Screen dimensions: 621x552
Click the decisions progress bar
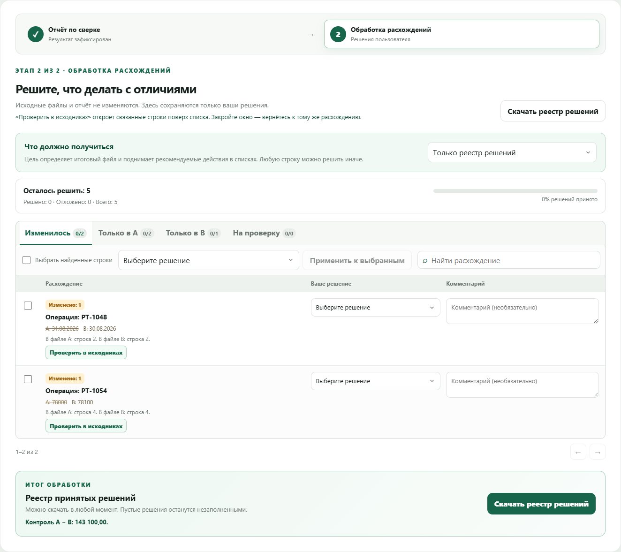coord(515,191)
